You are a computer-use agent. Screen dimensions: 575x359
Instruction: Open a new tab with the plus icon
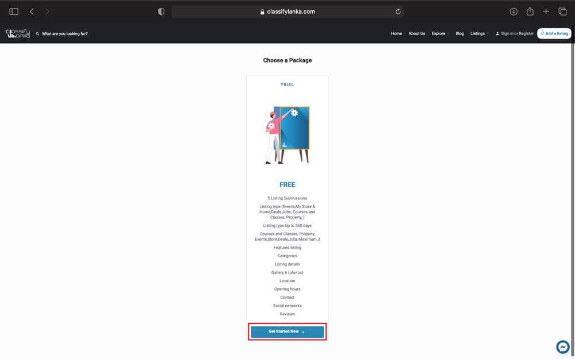click(546, 11)
